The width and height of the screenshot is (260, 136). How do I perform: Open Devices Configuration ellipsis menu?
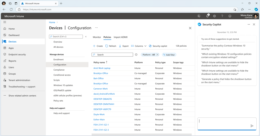pos(97,28)
